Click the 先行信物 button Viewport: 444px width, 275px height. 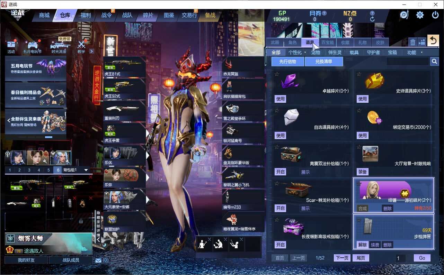[288, 62]
